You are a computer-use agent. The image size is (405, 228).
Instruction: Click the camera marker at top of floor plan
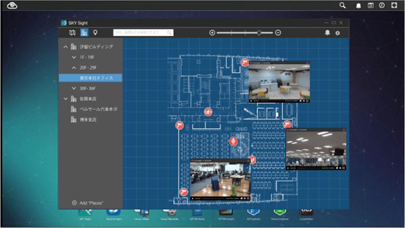pos(245,62)
